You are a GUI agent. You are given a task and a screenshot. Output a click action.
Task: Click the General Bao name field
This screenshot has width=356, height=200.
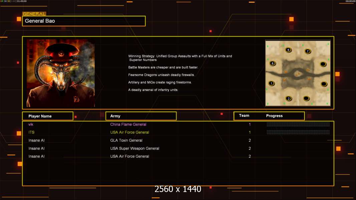click(84, 21)
